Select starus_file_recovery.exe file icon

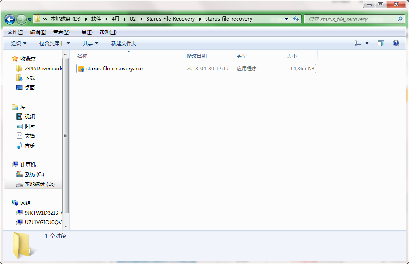tap(81, 69)
